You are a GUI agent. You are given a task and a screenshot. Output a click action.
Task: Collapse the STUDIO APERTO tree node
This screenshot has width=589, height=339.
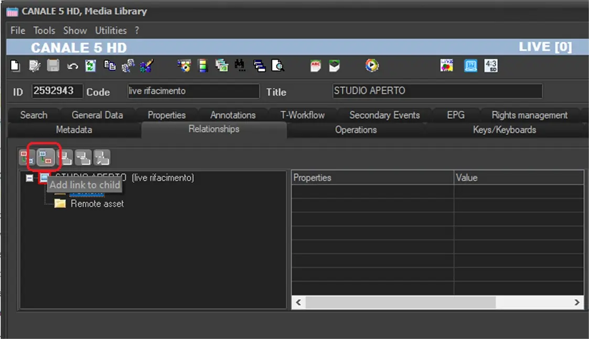[30, 178]
